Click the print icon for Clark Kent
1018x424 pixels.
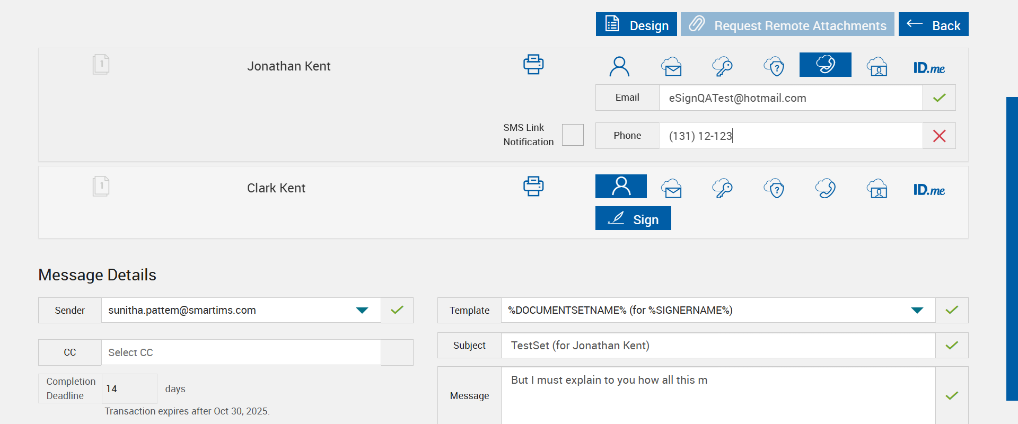tap(533, 187)
